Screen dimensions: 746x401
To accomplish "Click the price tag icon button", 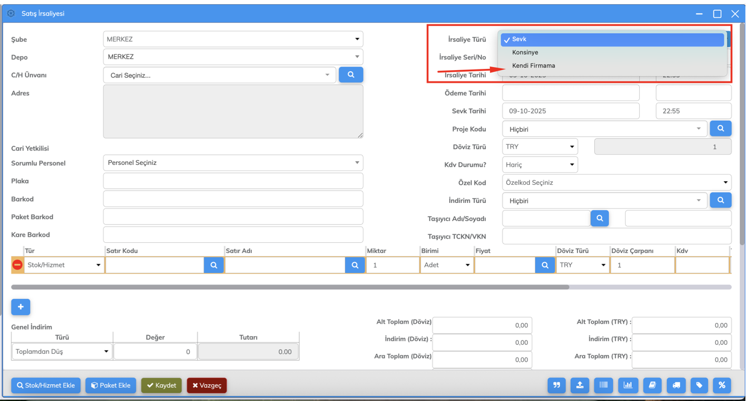I will pyautogui.click(x=699, y=385).
